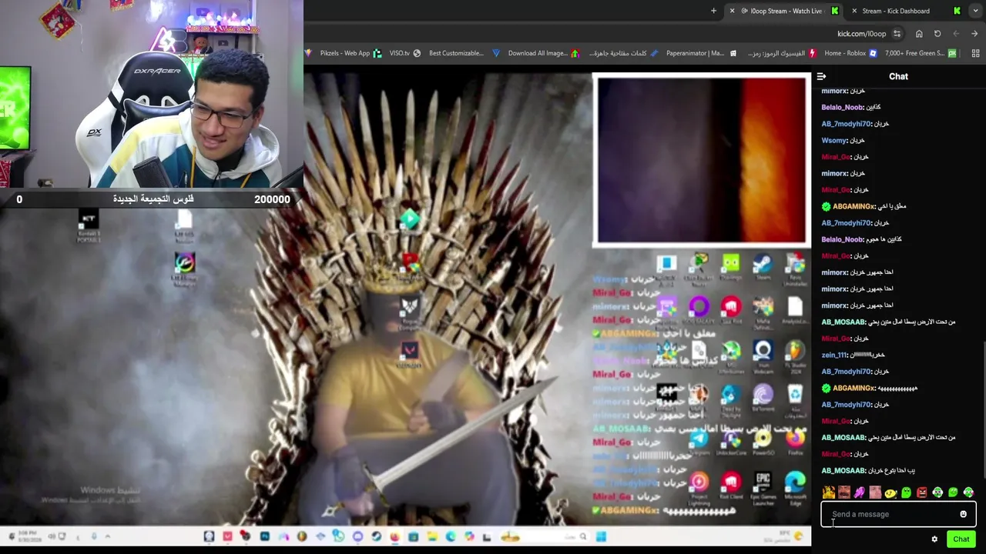Click the Chat panel header title

click(x=898, y=76)
